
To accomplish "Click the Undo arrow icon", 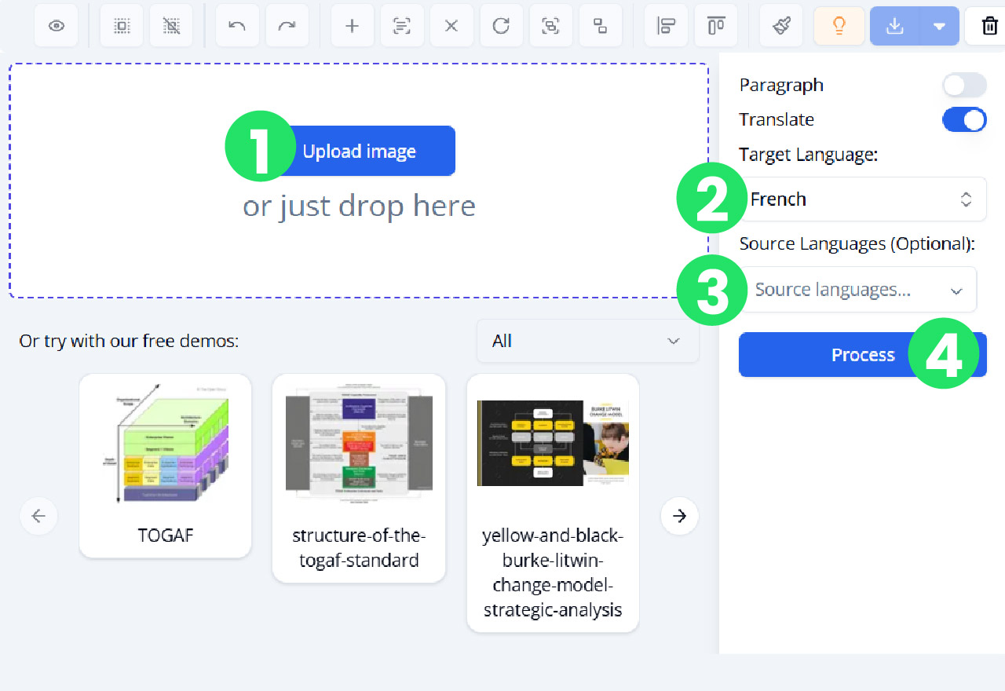I will click(x=236, y=25).
